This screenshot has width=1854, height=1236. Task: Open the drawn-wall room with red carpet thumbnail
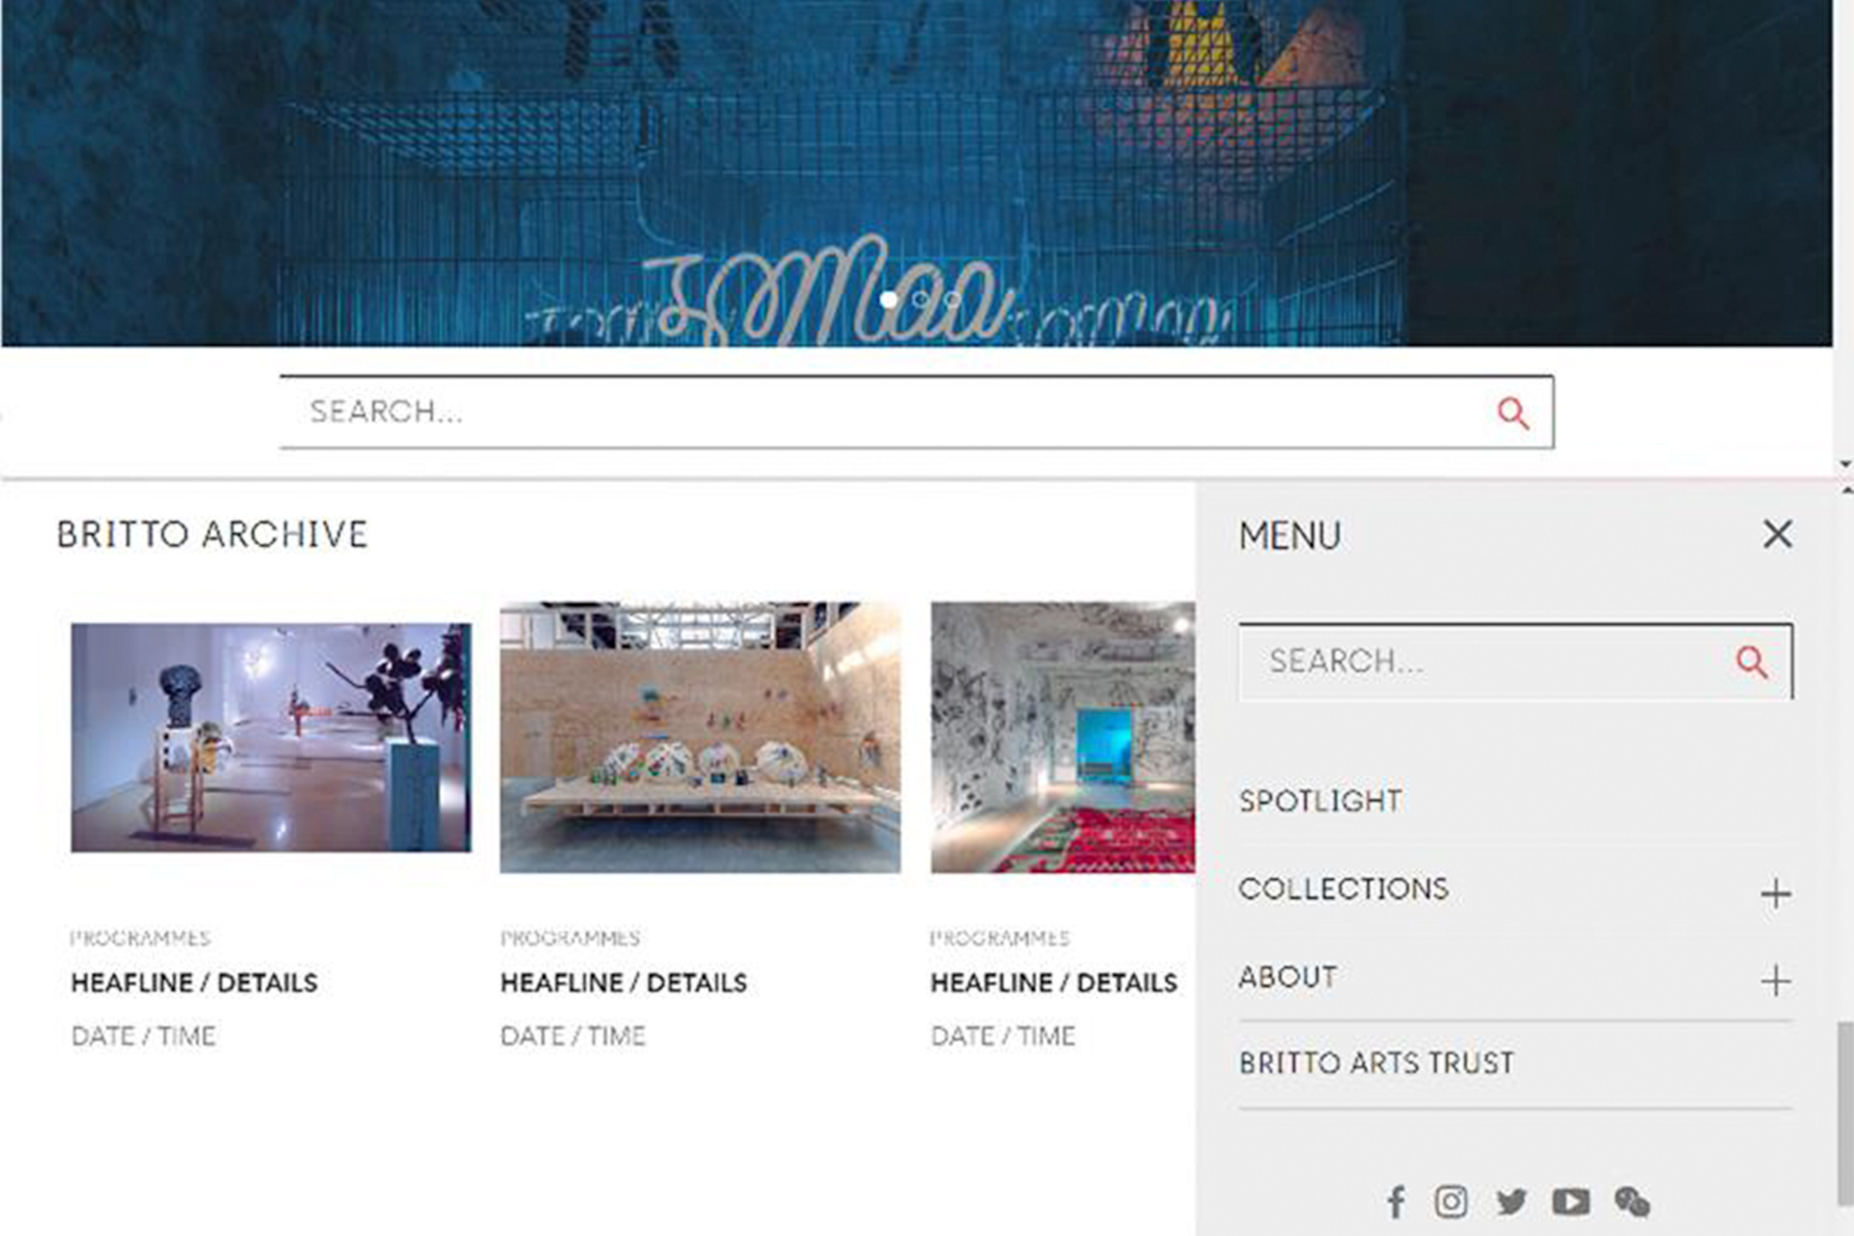pyautogui.click(x=1063, y=738)
